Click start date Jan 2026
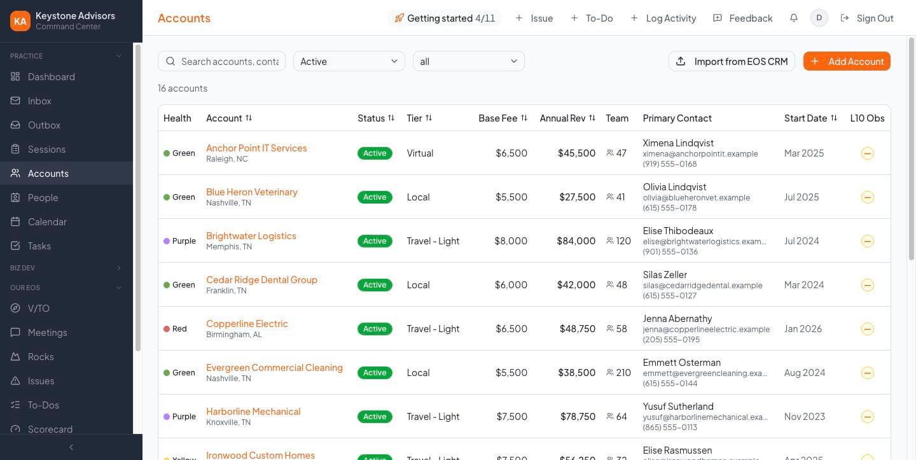 (x=803, y=329)
